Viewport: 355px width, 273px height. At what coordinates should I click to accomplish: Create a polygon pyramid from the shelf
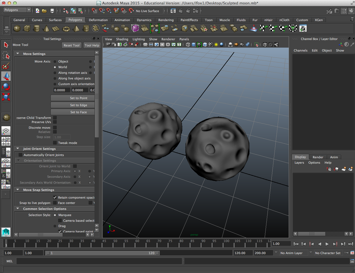(x=76, y=28)
